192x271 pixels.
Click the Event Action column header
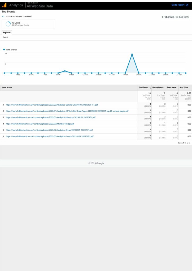click(7, 88)
